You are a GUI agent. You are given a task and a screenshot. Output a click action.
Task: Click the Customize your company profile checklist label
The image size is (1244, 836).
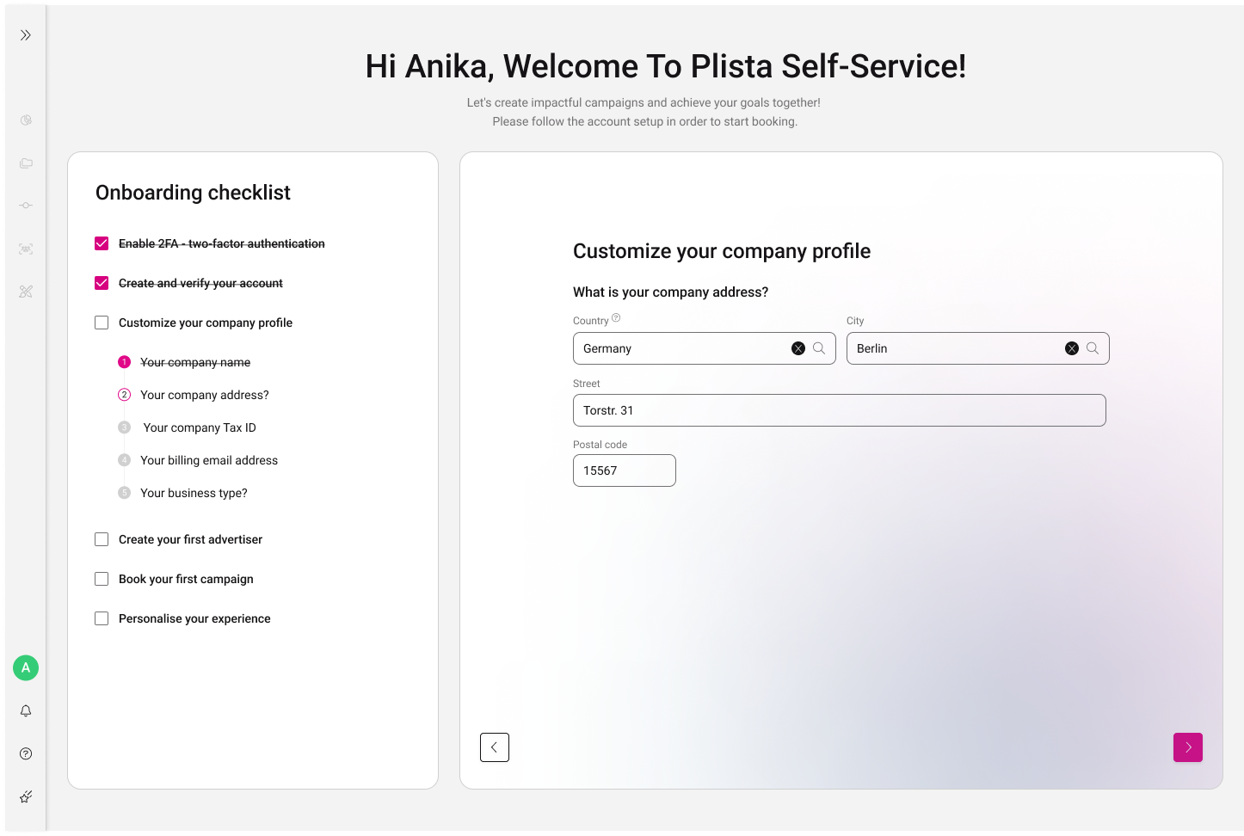(206, 323)
